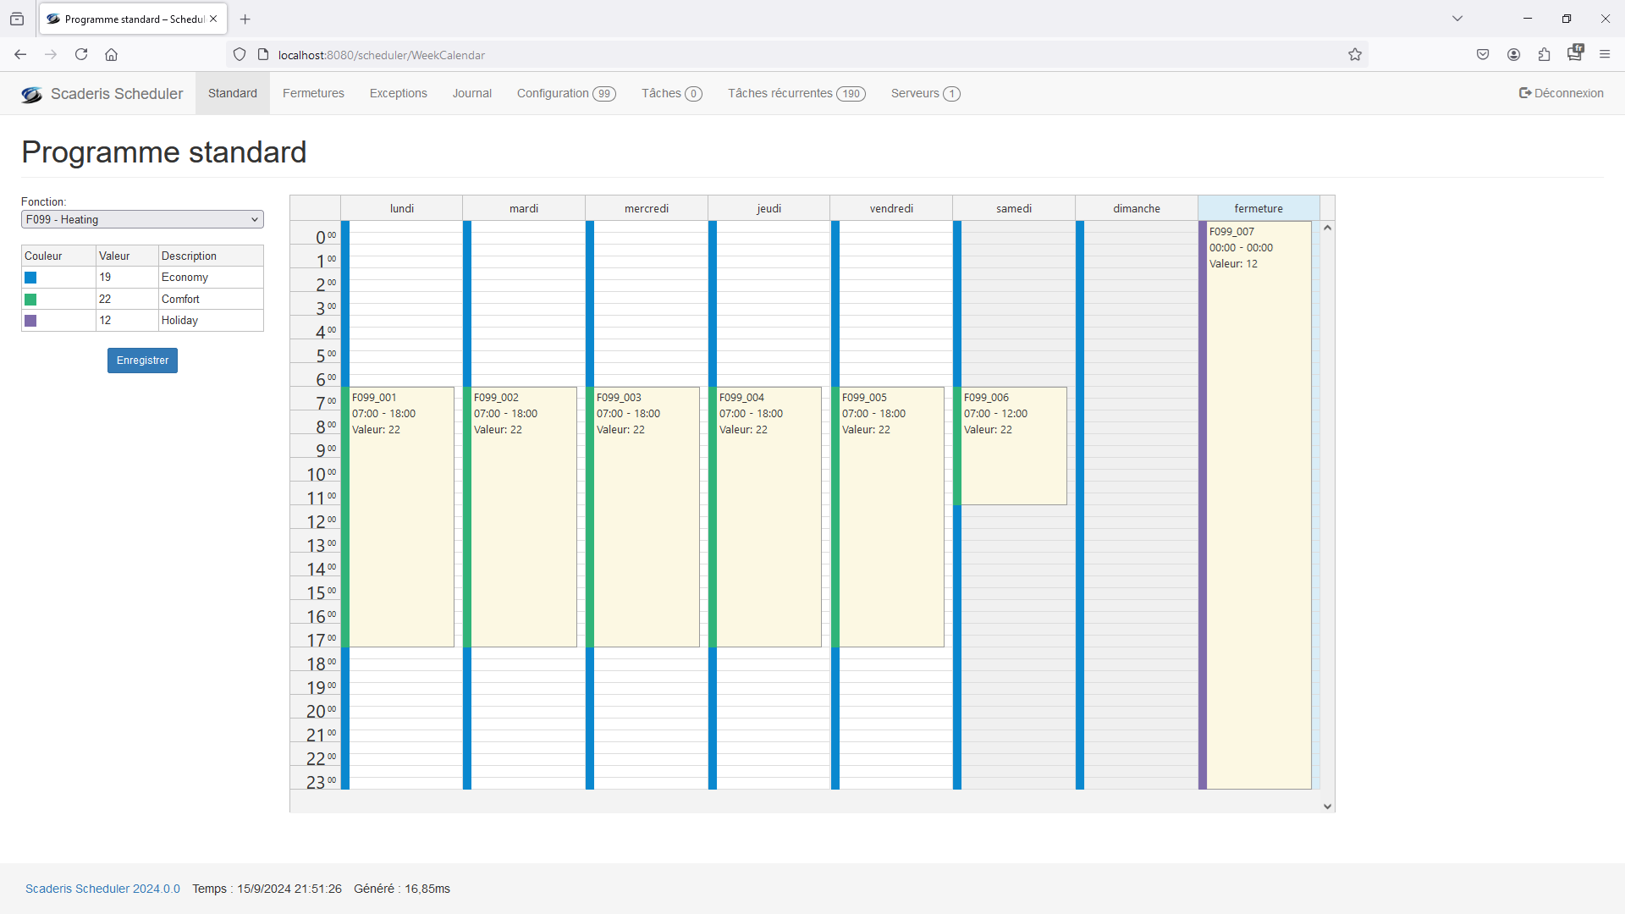Open the Firefox account icon
Image resolution: width=1625 pixels, height=914 pixels.
point(1513,55)
